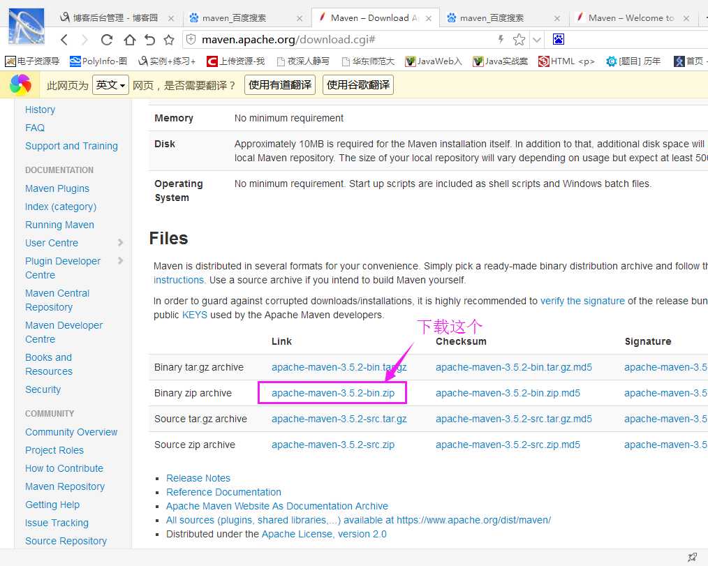This screenshot has height=566, width=708.
Task: Expand Plugin Developer Centre submenu arrow
Action: (x=120, y=261)
